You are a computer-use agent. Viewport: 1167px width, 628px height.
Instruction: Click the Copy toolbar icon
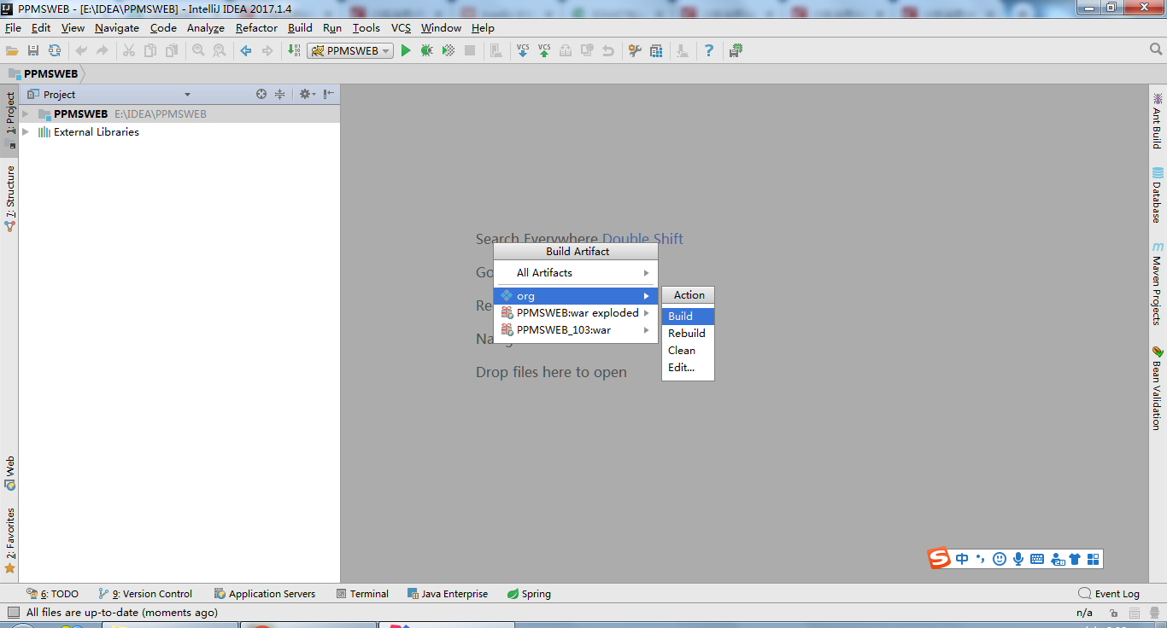150,51
